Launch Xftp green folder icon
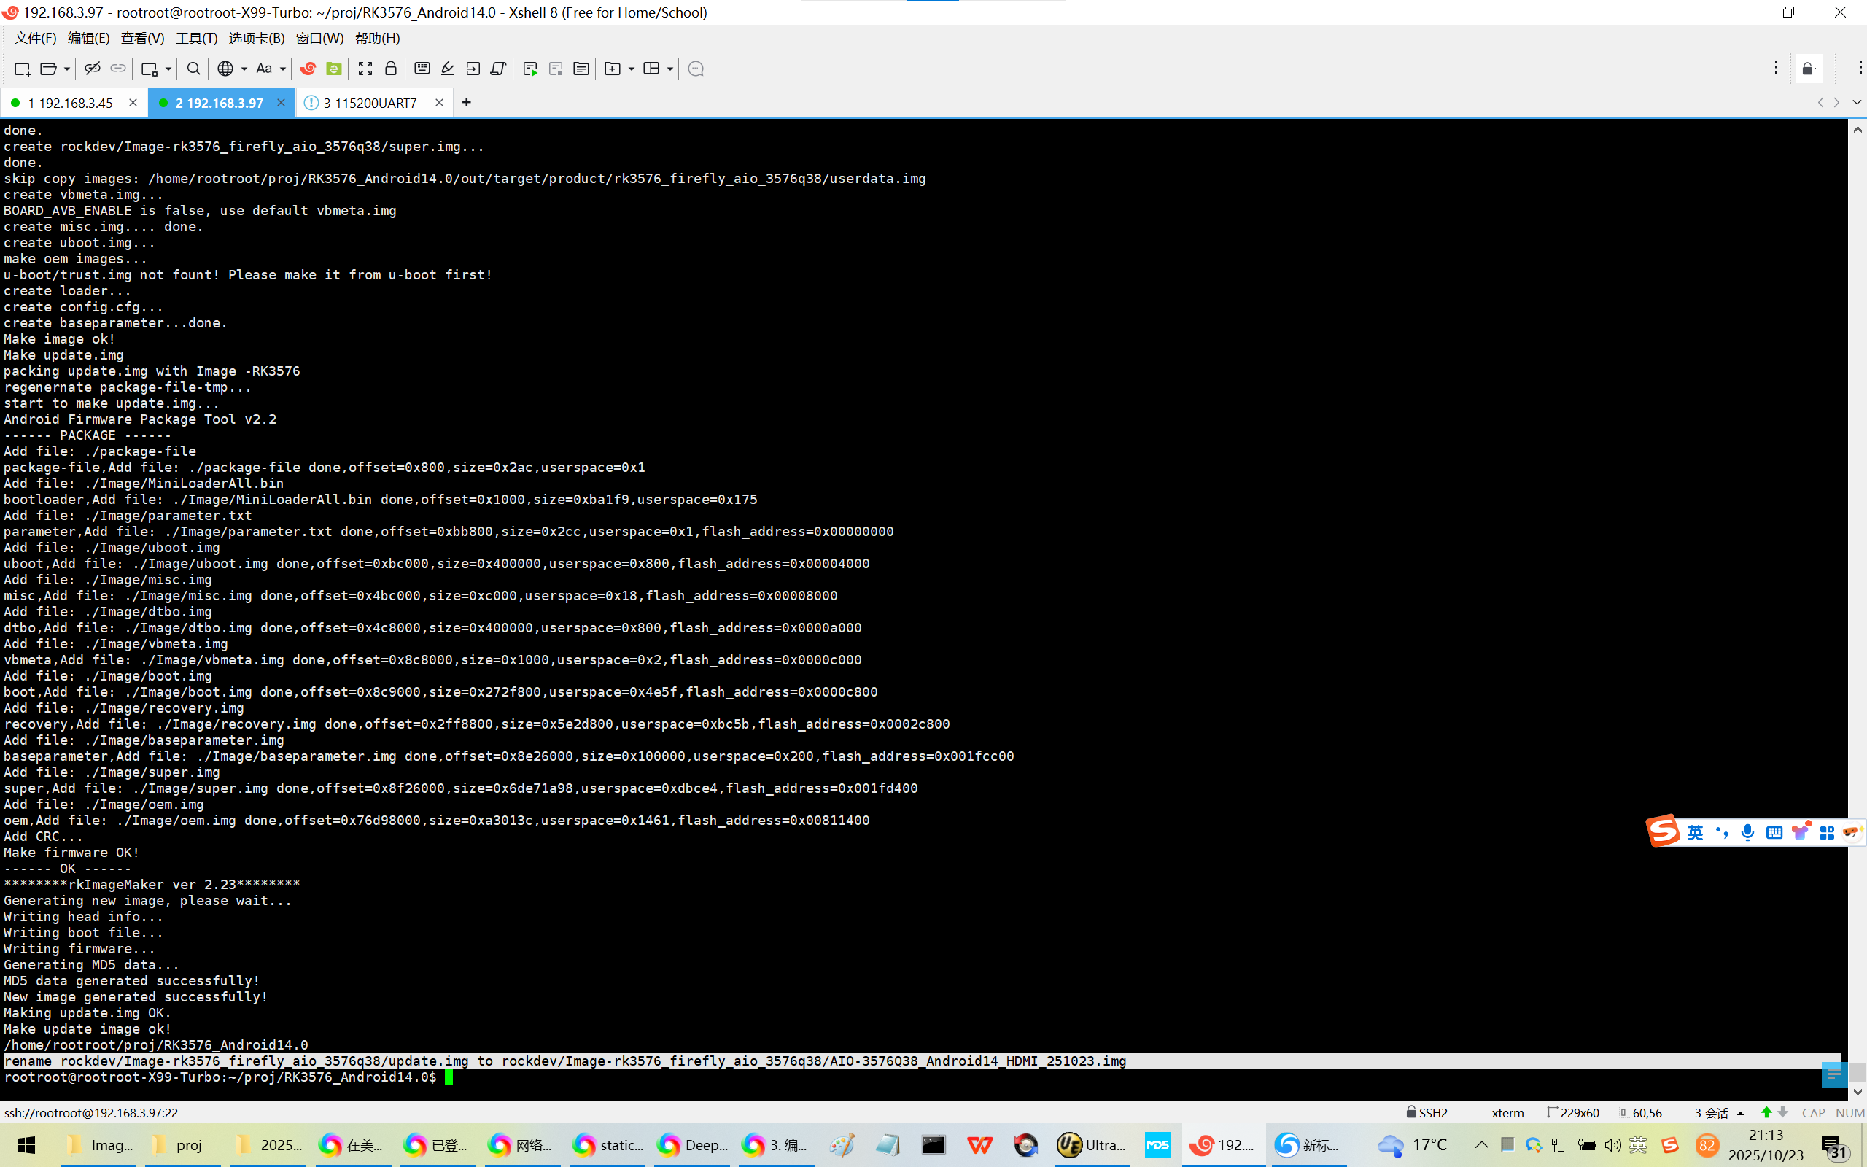This screenshot has width=1867, height=1167. click(x=333, y=69)
